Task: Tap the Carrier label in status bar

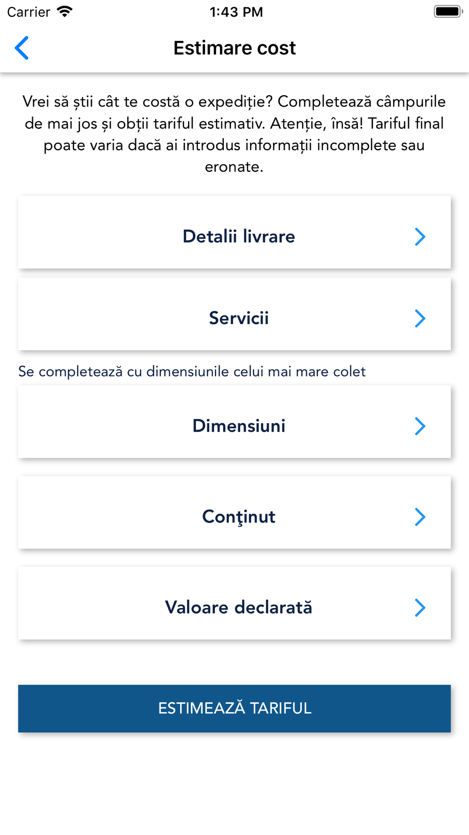Action: coord(29,12)
